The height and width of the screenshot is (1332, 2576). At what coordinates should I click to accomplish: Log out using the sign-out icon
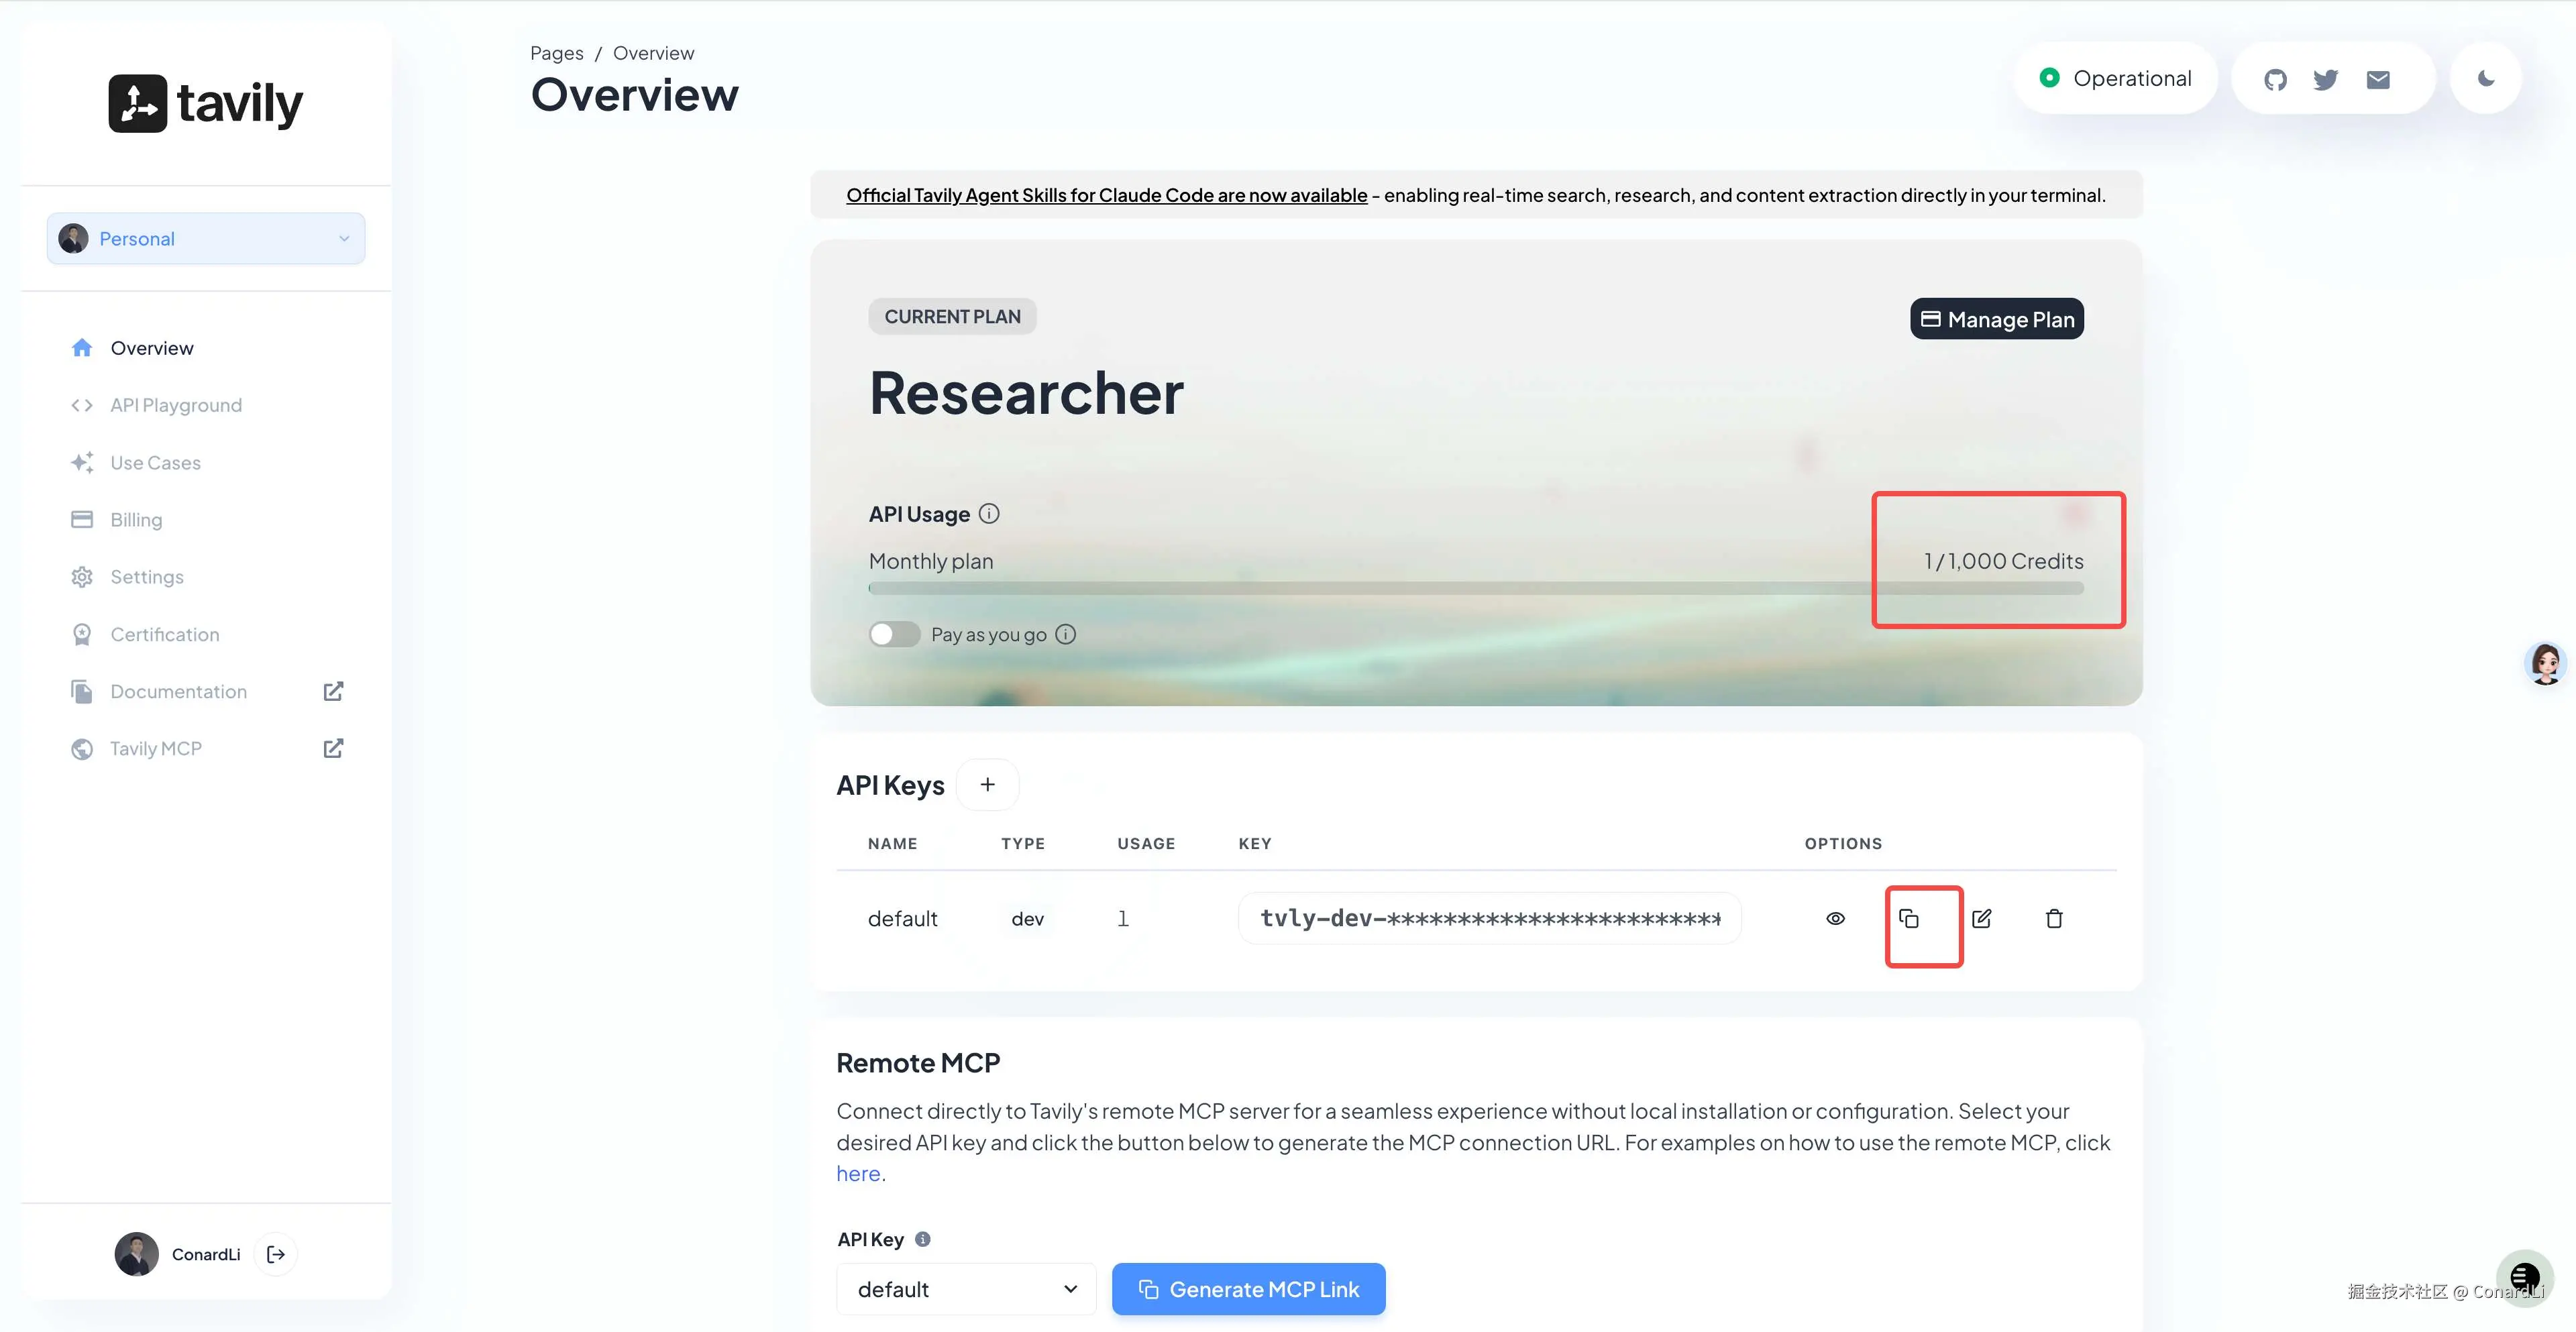click(x=276, y=1254)
